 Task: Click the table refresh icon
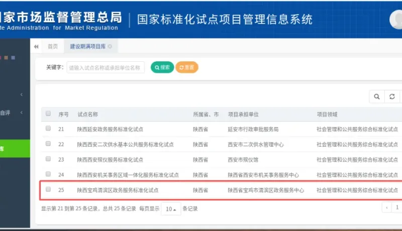tap(392, 96)
